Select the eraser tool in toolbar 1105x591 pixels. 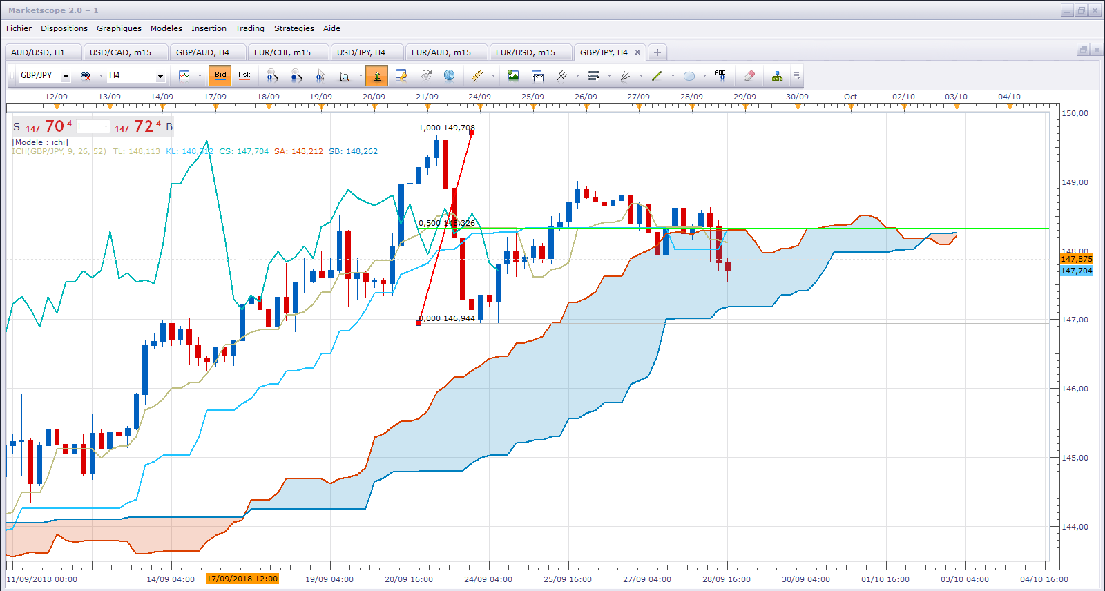[x=749, y=76]
